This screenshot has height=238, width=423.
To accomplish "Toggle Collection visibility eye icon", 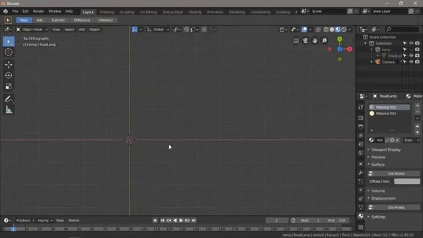I will tap(411, 43).
